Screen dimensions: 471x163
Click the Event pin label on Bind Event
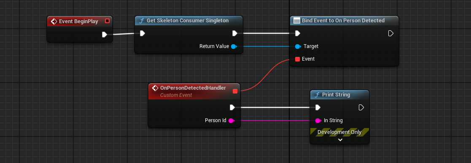pyautogui.click(x=308, y=59)
